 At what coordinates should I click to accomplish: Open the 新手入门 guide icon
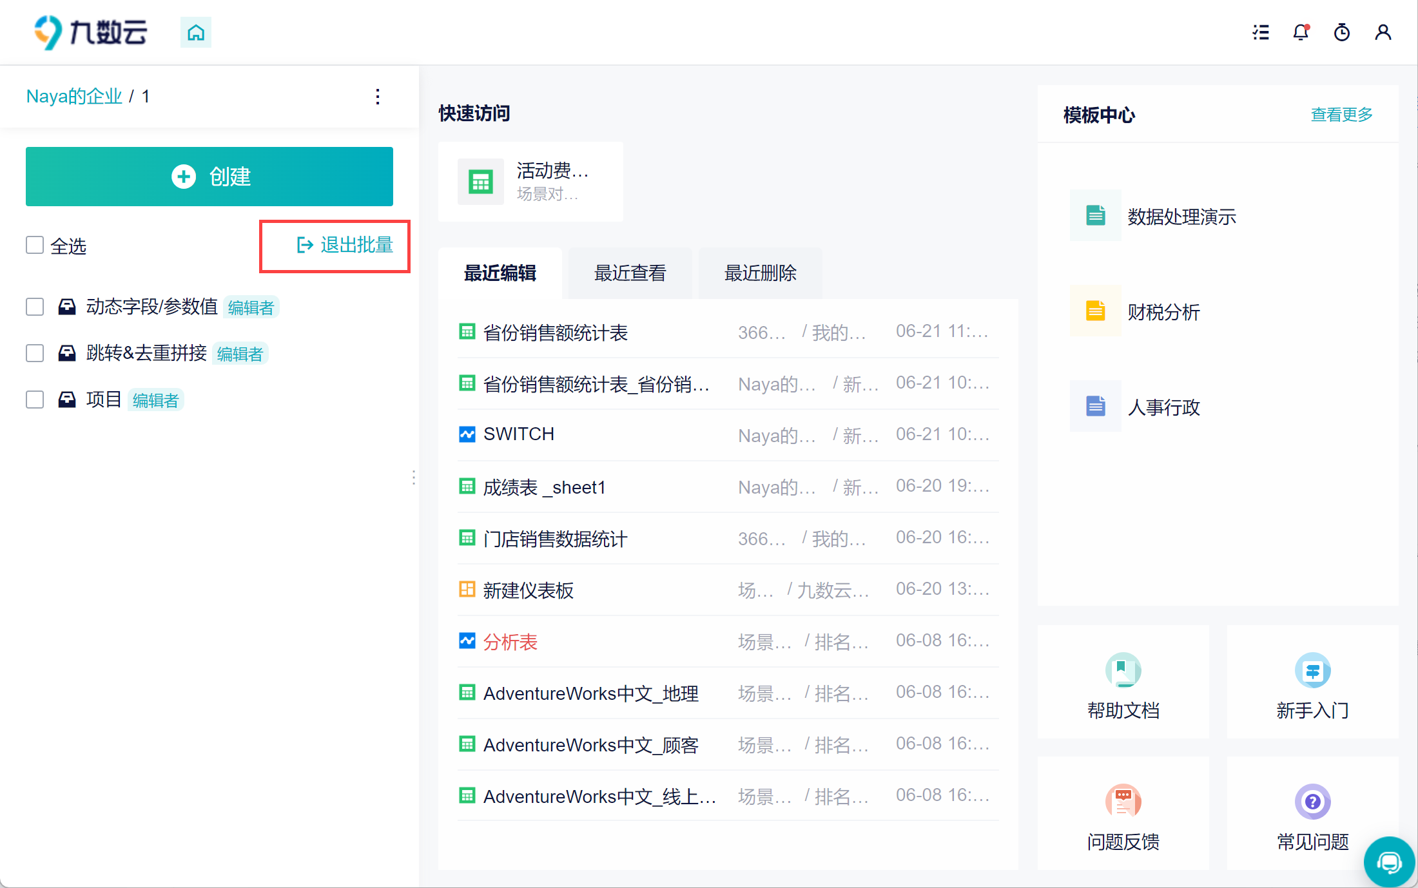click(1312, 671)
